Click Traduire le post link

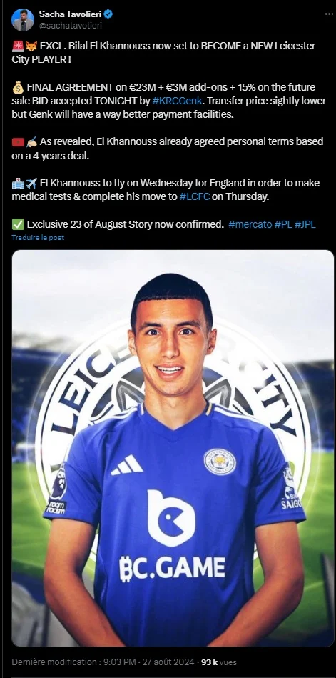[38, 237]
